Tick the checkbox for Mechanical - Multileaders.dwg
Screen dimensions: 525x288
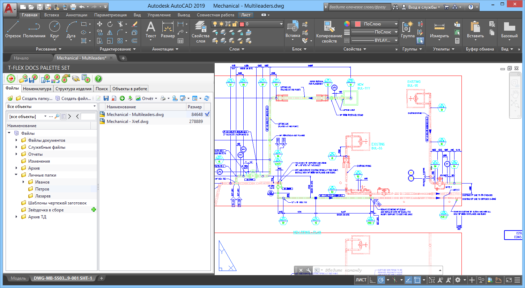point(207,114)
